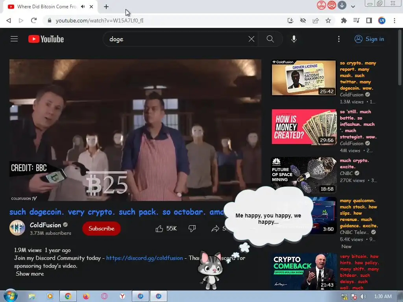Start voice search with microphone
Screen dimensions: 403x302
[294, 39]
